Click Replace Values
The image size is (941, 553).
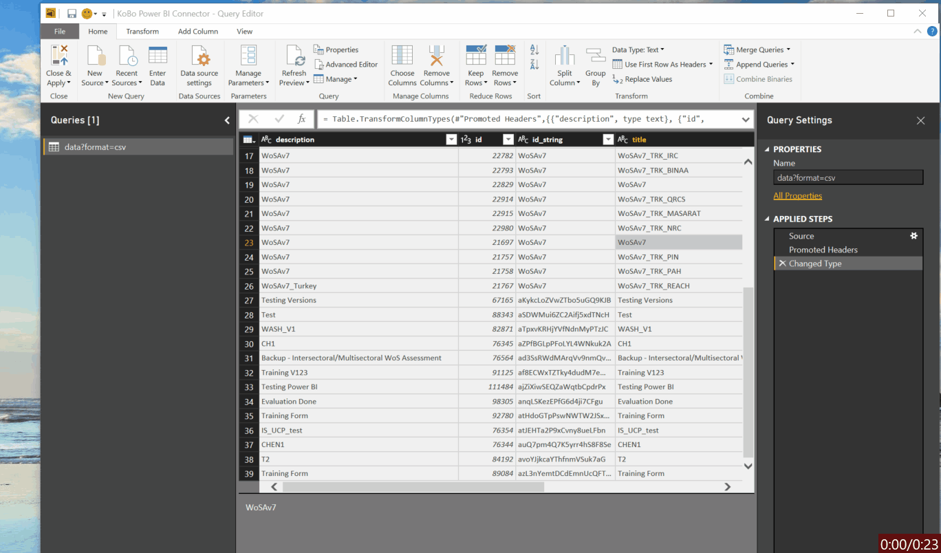click(642, 79)
